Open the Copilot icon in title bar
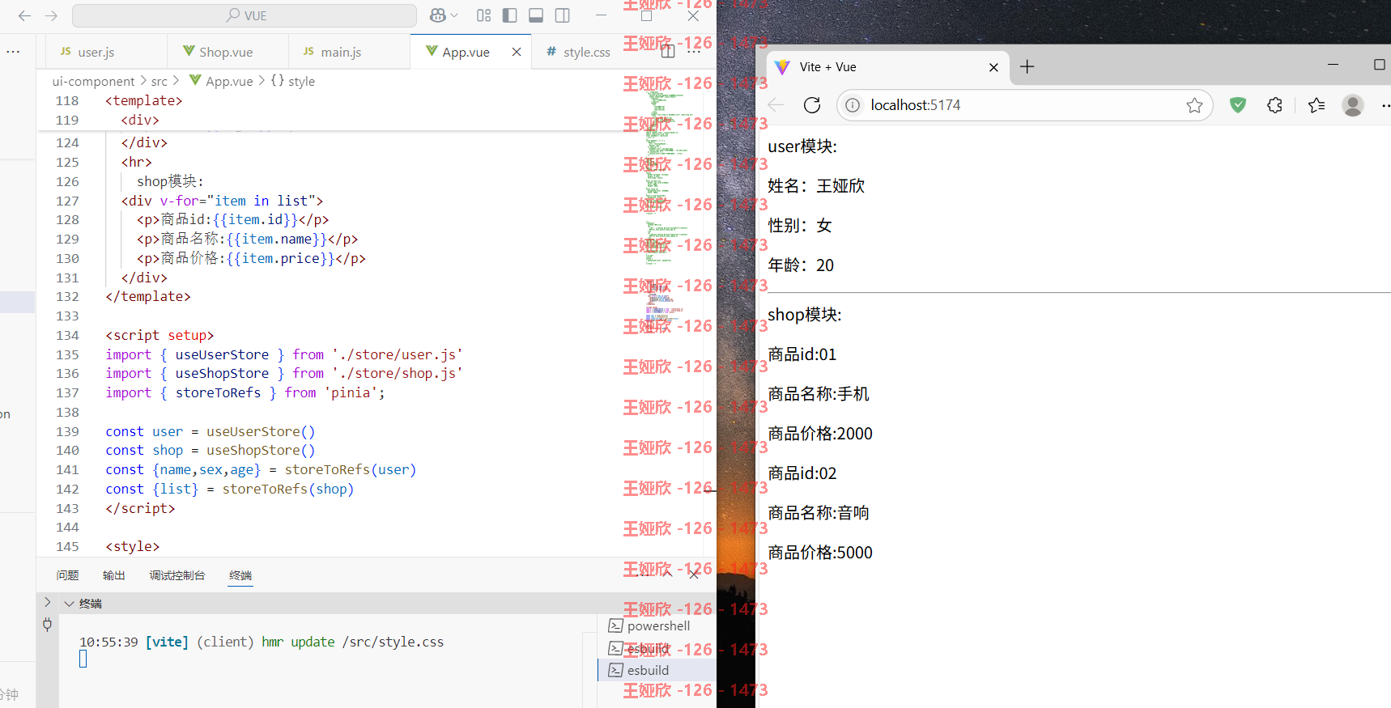Viewport: 1391px width, 708px height. click(x=438, y=15)
